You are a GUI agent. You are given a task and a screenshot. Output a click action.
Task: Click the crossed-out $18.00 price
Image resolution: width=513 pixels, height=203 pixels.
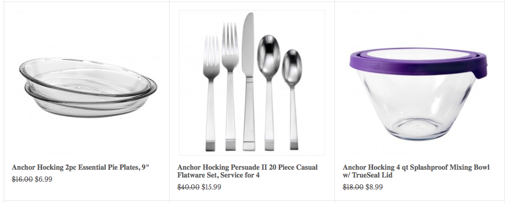pyautogui.click(x=353, y=187)
